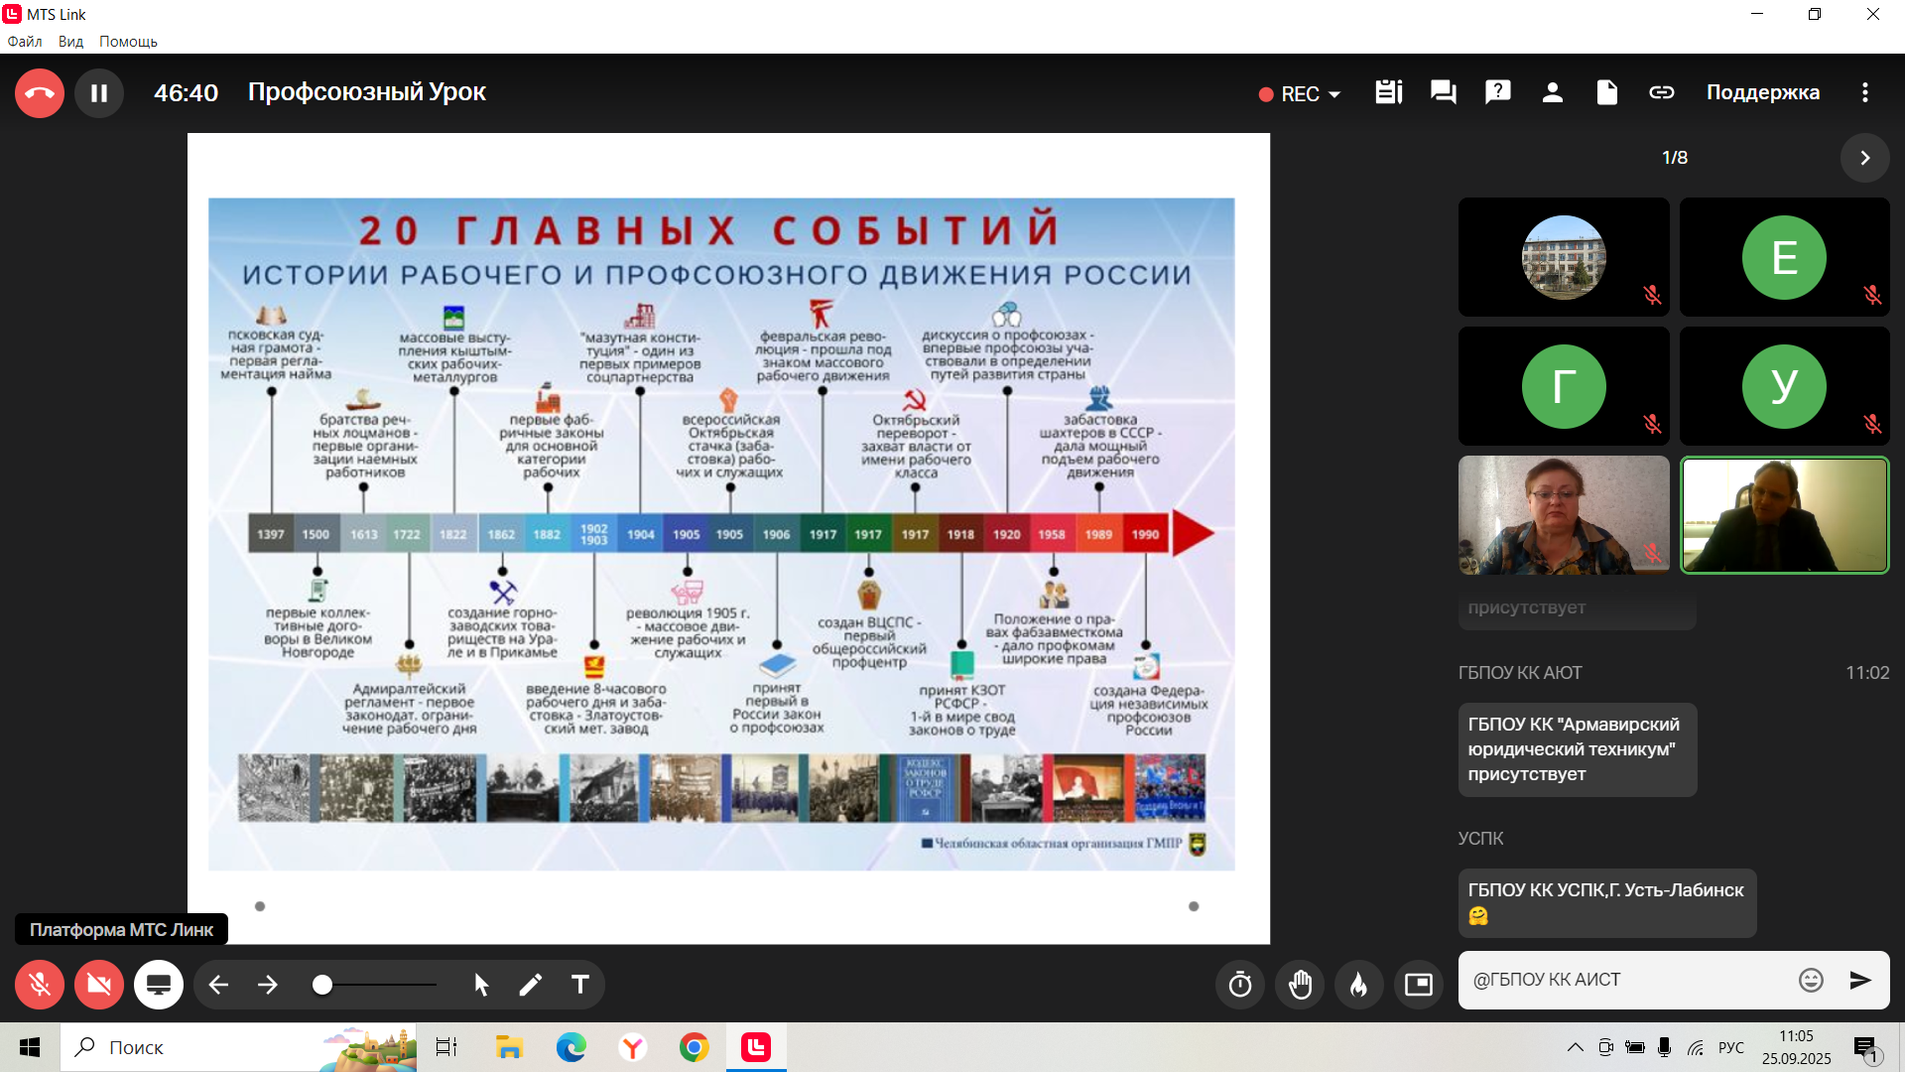
Task: Raise hand with the hand icon
Action: click(x=1300, y=985)
